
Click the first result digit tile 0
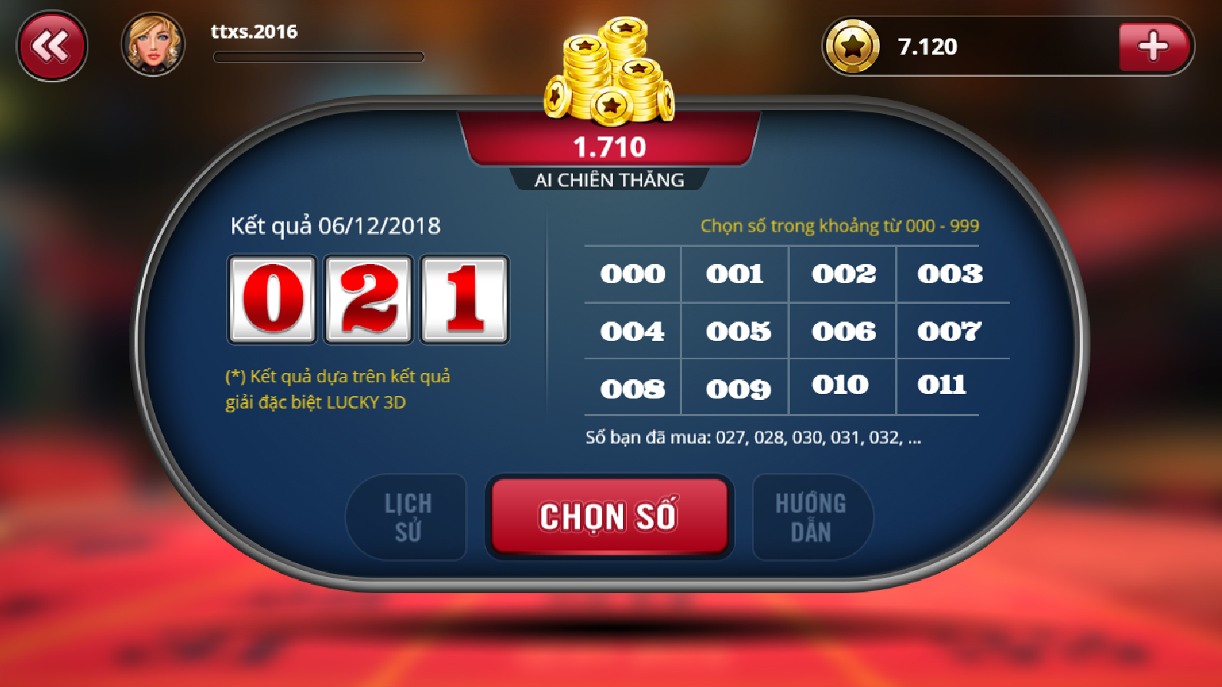272,299
